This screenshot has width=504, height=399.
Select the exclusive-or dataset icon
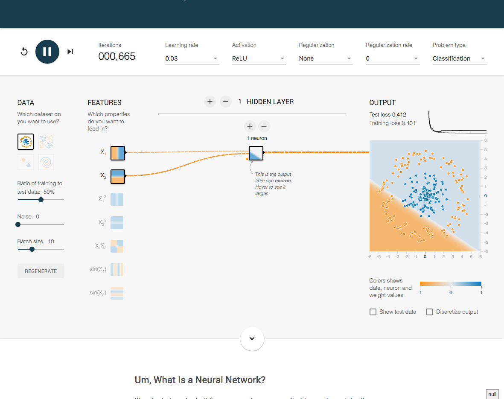coord(46,142)
